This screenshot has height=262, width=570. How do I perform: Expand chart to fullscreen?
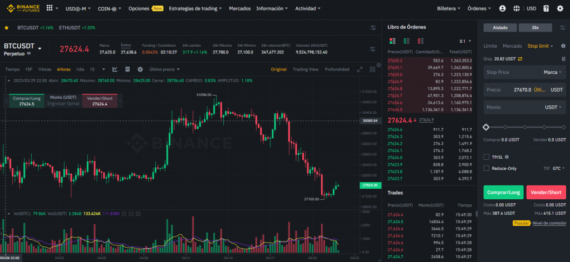360,69
